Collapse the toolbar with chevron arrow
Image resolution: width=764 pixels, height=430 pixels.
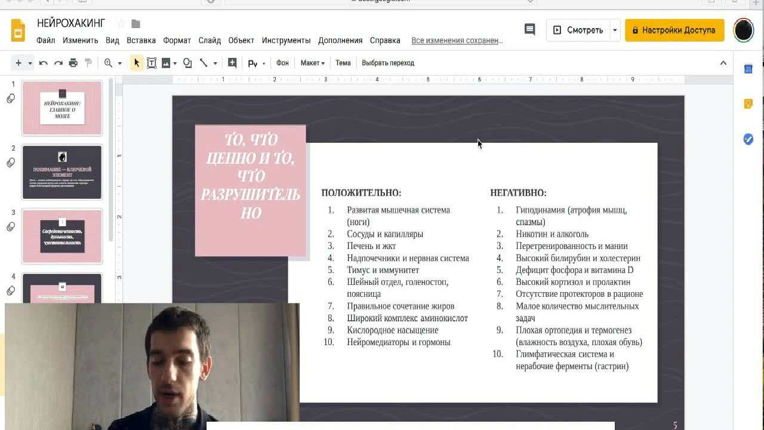(723, 63)
